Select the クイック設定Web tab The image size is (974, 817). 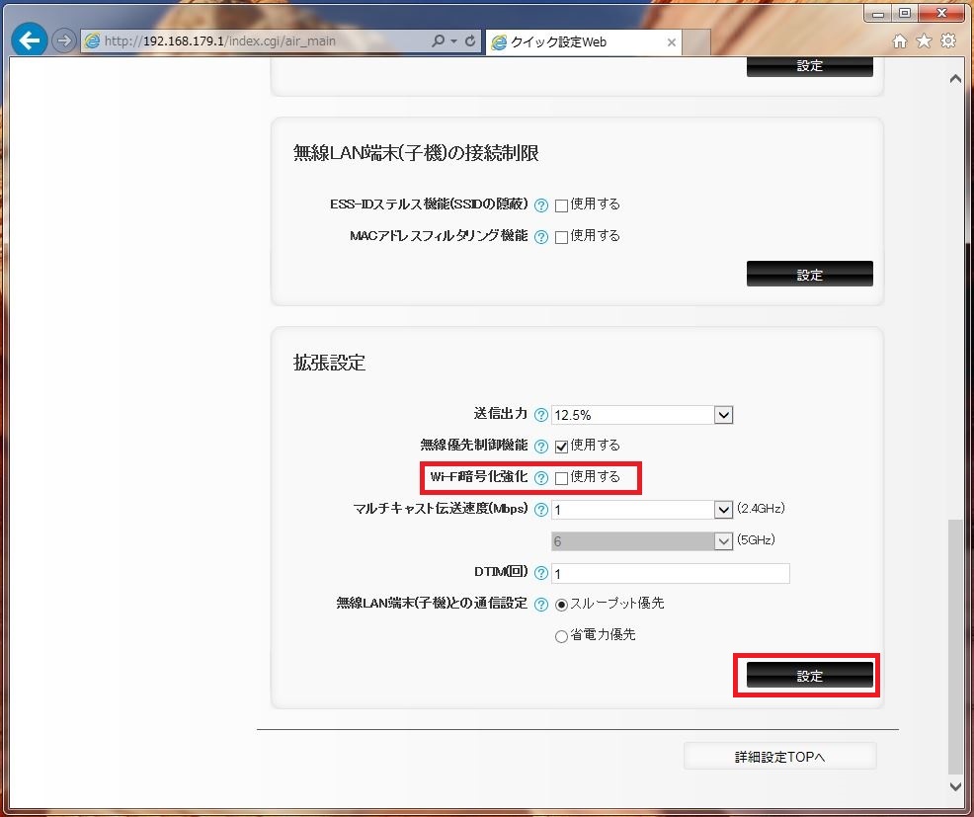[x=583, y=42]
